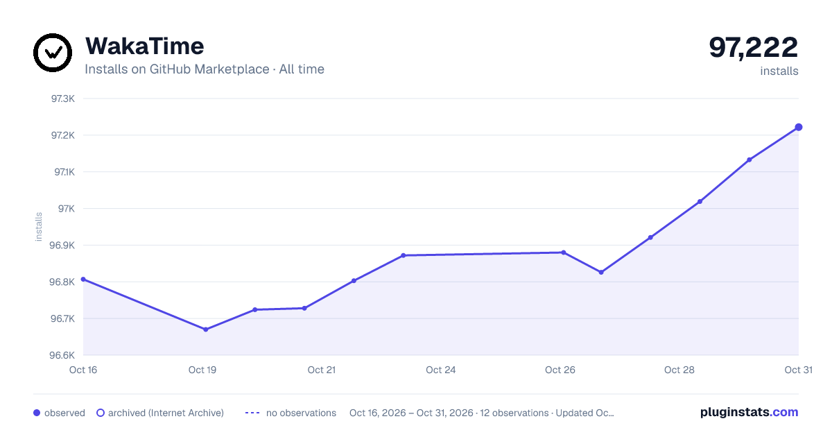Image resolution: width=832 pixels, height=437 pixels.
Task: Select the final Oct 31 data point
Action: (x=799, y=127)
